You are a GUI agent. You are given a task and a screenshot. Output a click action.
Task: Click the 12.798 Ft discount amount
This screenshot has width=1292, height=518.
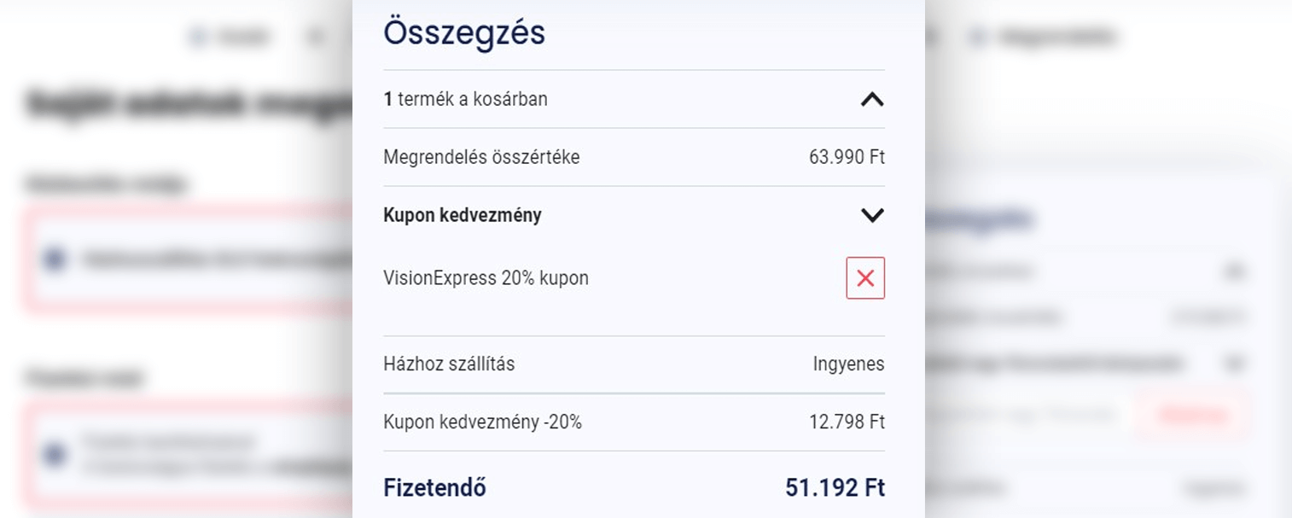pyautogui.click(x=847, y=422)
